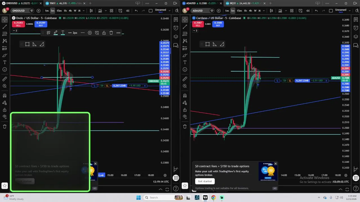Toggle favorites star toolbar in ADAUSD window
Image resolution: width=360 pixels, height=202 pixels.
(x=185, y=185)
